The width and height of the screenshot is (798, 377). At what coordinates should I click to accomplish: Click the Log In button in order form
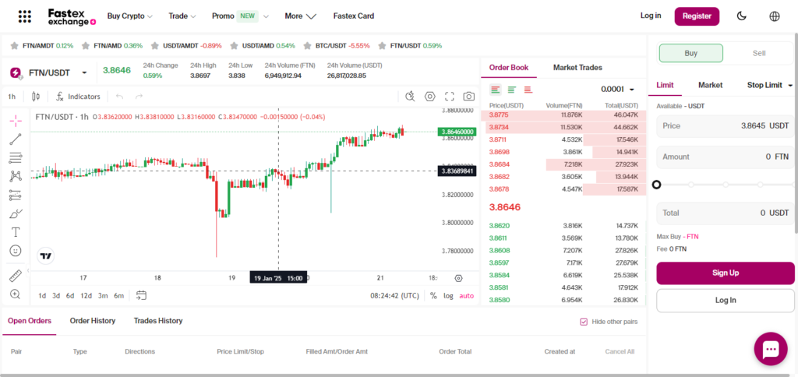(x=726, y=301)
